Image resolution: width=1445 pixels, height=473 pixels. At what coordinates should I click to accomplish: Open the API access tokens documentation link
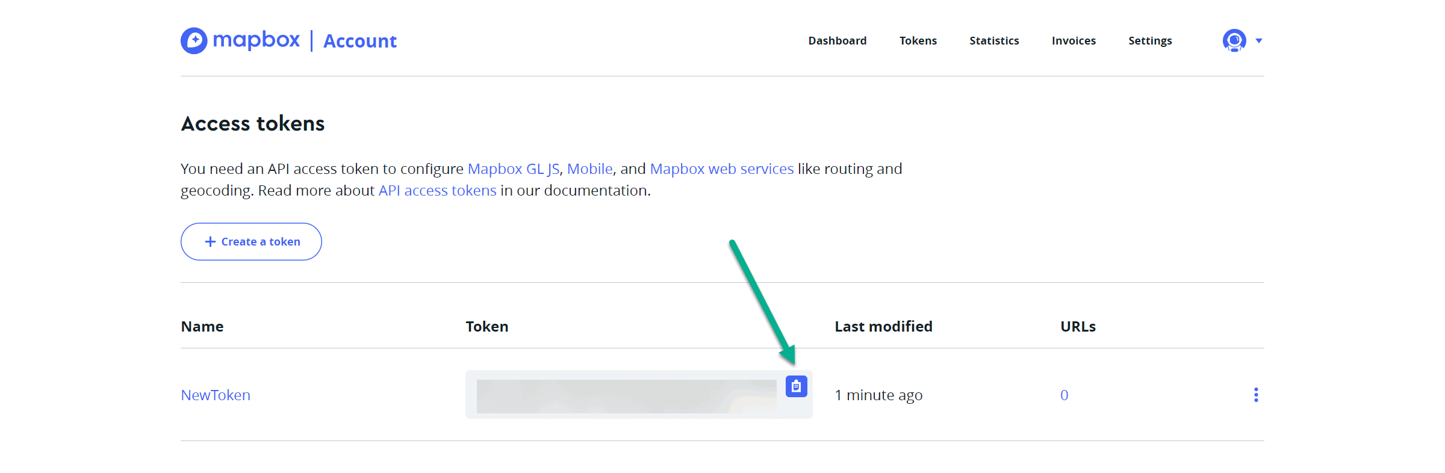[x=438, y=191]
